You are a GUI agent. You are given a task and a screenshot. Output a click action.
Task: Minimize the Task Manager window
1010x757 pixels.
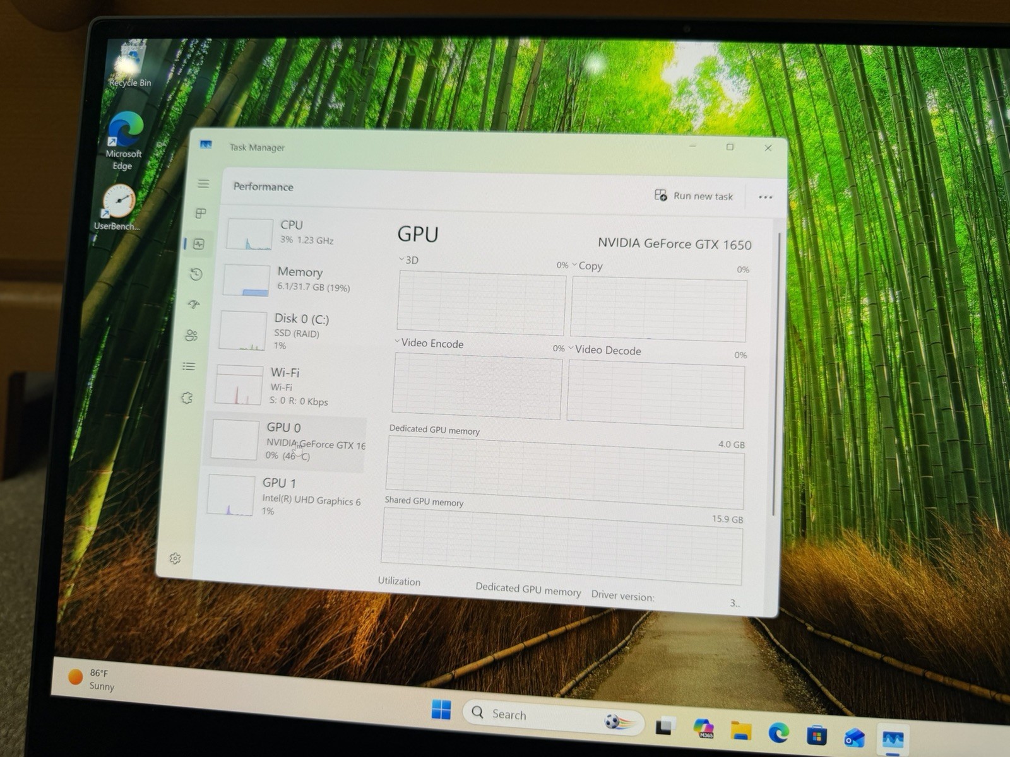click(692, 146)
